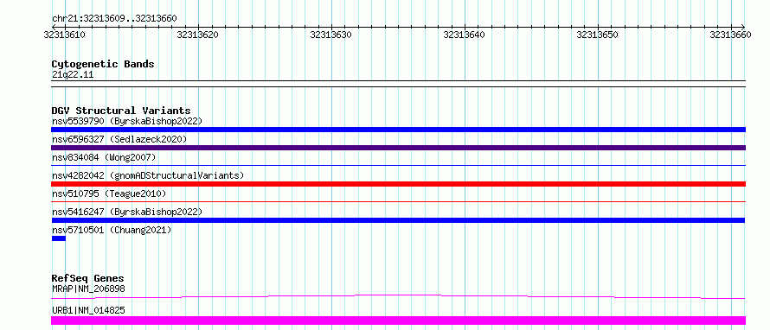Click ruler position 32313620

tap(198, 35)
